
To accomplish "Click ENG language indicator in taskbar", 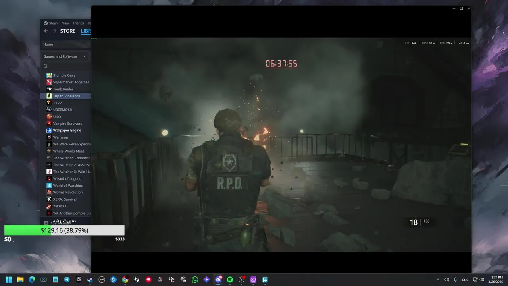I will click(x=465, y=280).
